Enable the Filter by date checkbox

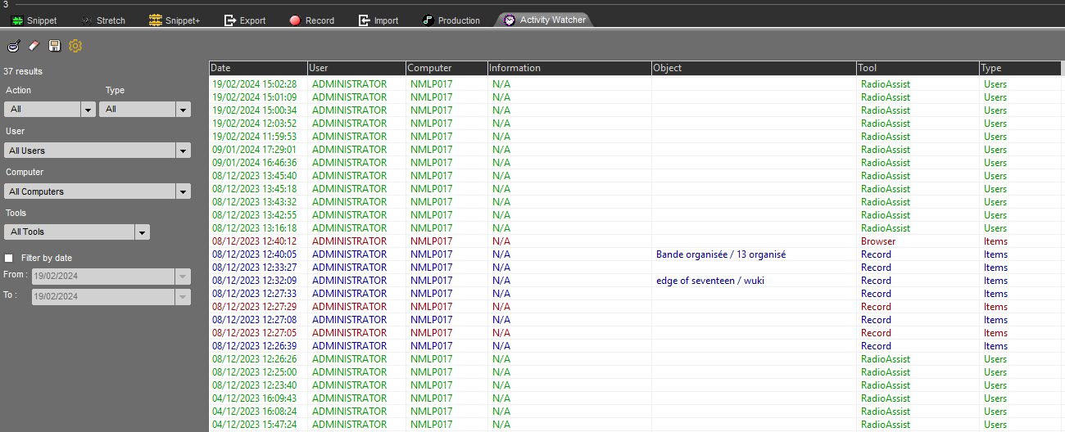tap(9, 258)
